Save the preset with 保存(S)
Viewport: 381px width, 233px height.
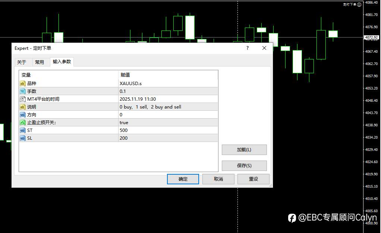click(244, 166)
